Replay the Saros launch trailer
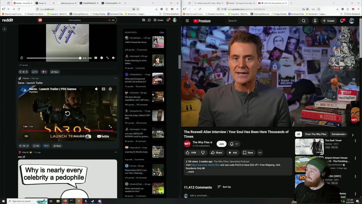 (x=67, y=113)
